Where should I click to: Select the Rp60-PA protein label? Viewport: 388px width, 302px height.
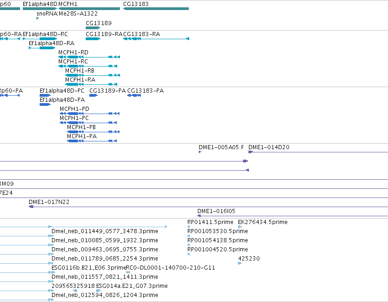tap(11, 91)
